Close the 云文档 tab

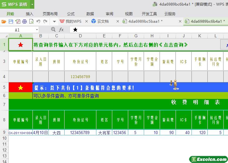(x=118, y=21)
